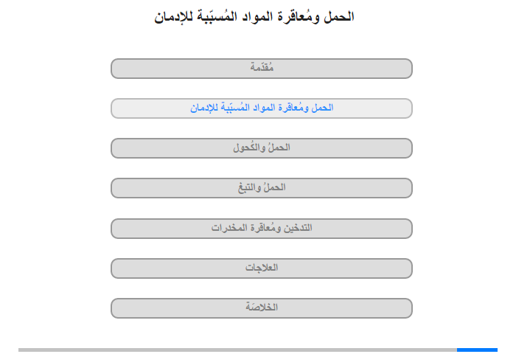Pick the treatments entry in the list

(x=261, y=268)
